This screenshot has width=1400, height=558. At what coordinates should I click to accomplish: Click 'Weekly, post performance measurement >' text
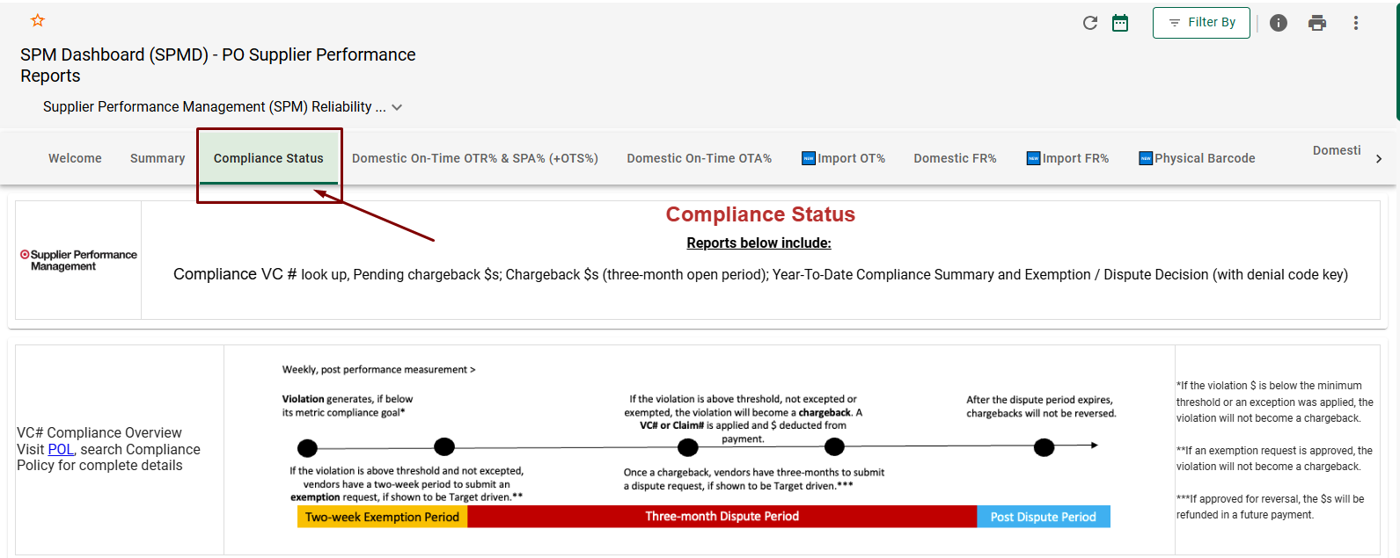pos(378,370)
